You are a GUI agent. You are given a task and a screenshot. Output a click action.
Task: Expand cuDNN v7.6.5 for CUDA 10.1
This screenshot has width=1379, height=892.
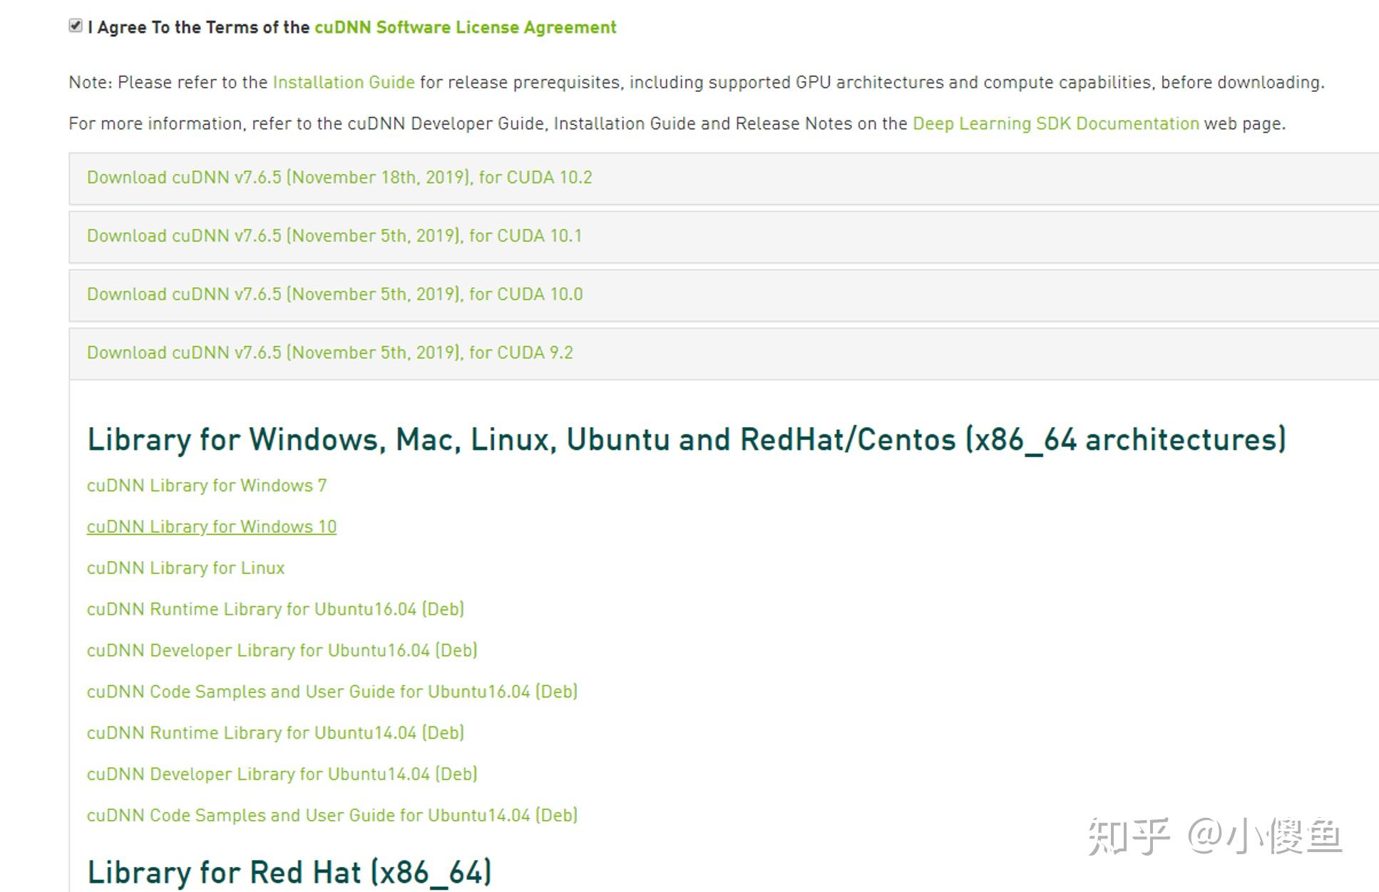tap(334, 235)
